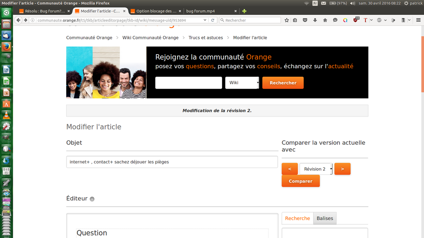Click the community banner search text field
Viewport: 424px width, 238px height.
tap(188, 83)
